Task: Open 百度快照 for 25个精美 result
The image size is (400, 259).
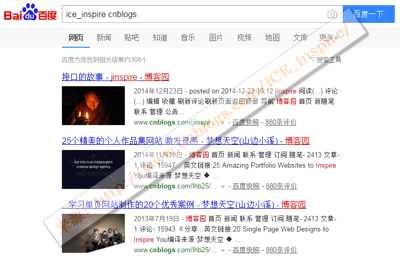Action: click(246, 186)
